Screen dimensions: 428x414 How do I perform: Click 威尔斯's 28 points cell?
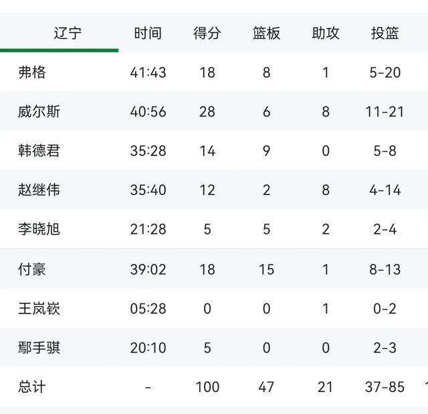click(207, 112)
